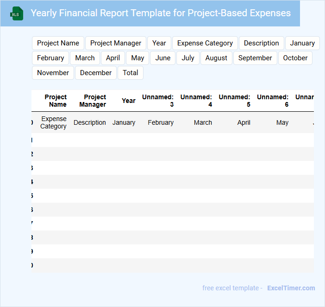
Task: Click the Description tag
Action: tap(262, 43)
